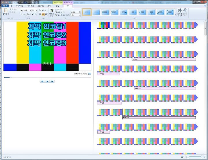Toggle italic text formatting
The width and height of the screenshot is (208, 160).
24,14
